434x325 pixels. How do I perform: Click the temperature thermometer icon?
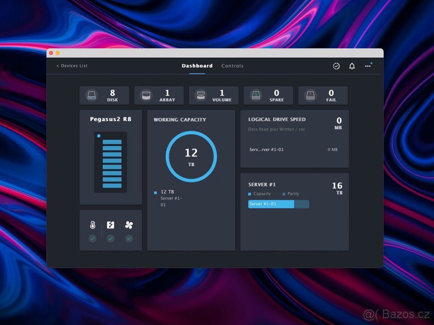tap(93, 225)
